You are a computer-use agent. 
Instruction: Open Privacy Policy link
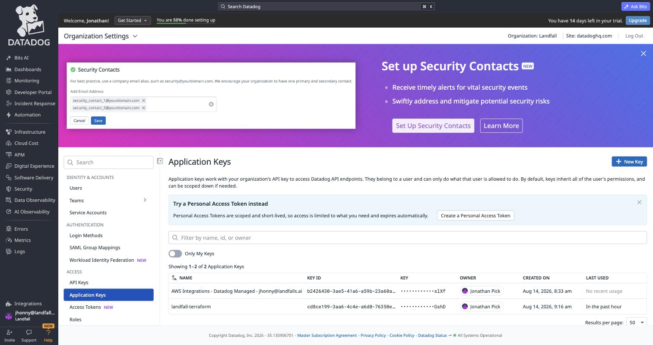373,336
